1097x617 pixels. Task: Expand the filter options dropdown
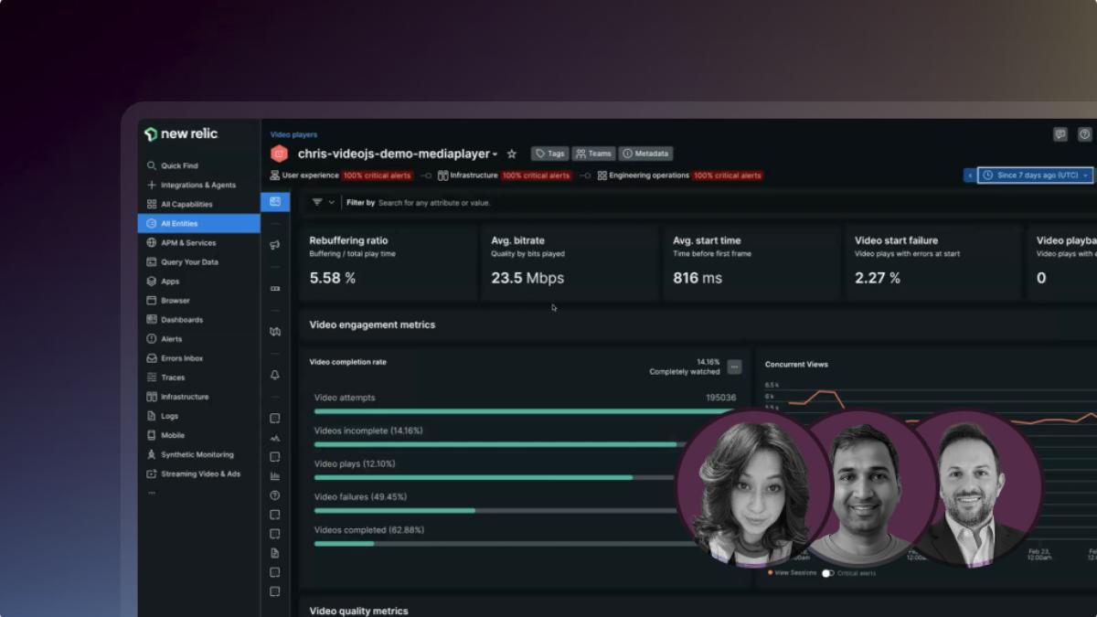[324, 203]
